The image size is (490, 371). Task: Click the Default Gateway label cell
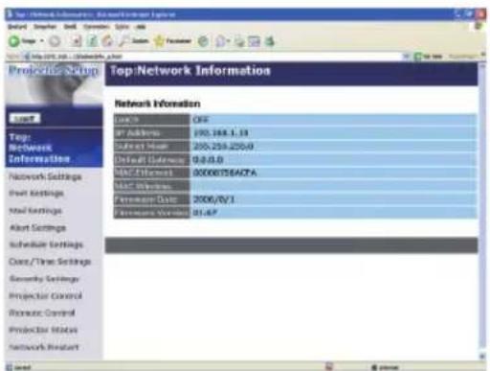point(151,160)
